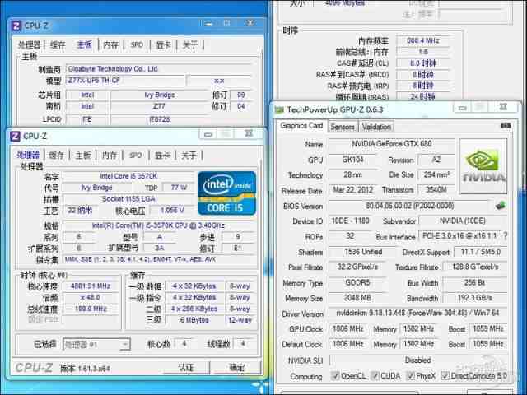Click the 77 W TDP value
The height and width of the screenshot is (395, 527).
pos(179,188)
